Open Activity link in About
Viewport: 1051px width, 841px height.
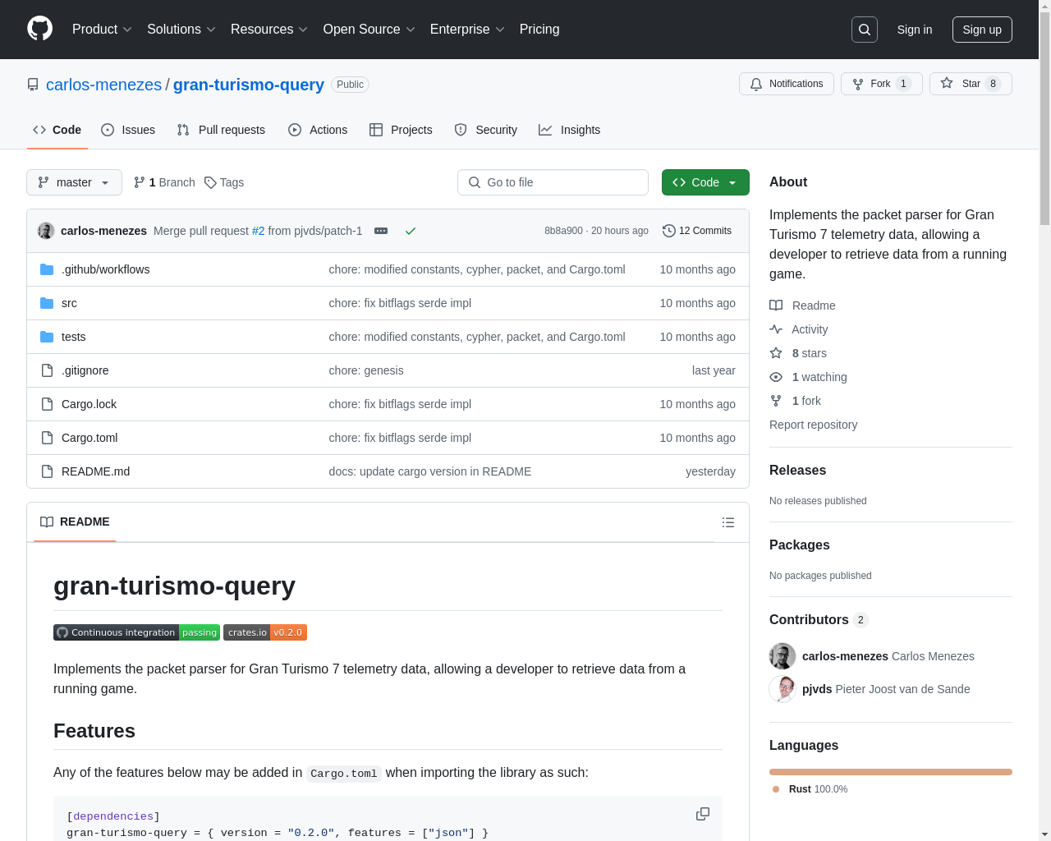pyautogui.click(x=799, y=329)
